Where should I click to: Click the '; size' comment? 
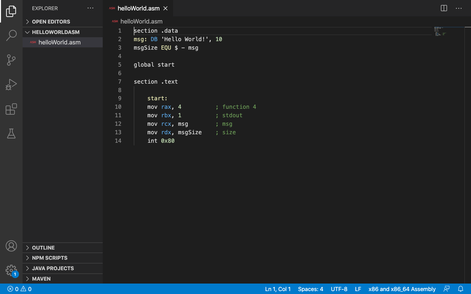coord(226,132)
